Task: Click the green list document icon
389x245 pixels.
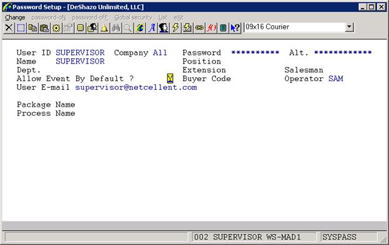Action: 223,28
